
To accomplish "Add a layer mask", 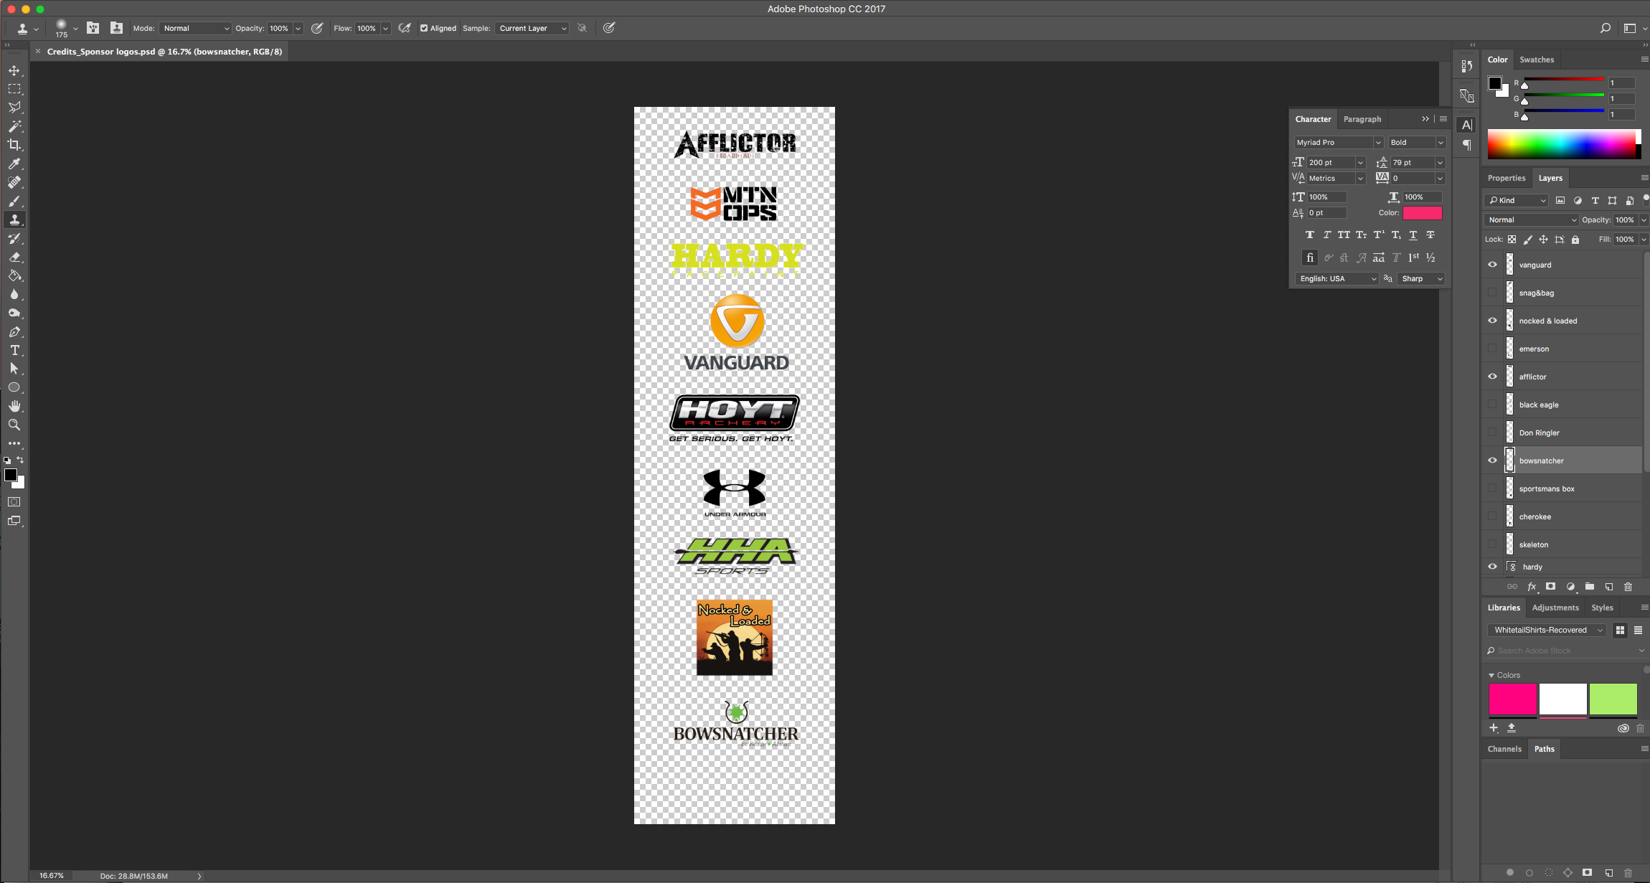I will [x=1550, y=587].
